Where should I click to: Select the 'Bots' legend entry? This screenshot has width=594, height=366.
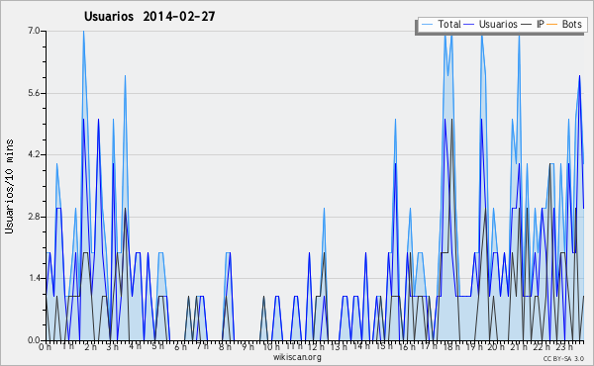coord(571,24)
